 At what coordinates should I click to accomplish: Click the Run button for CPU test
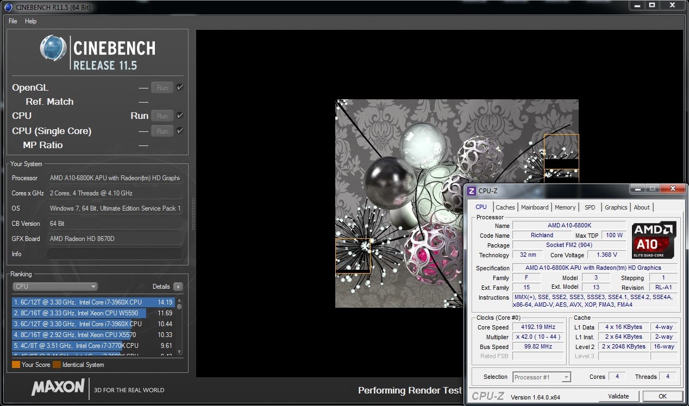click(x=162, y=116)
